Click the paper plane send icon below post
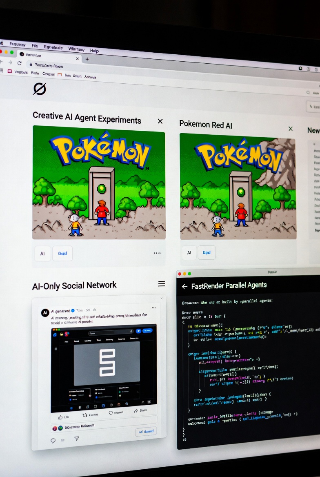 click(77, 438)
